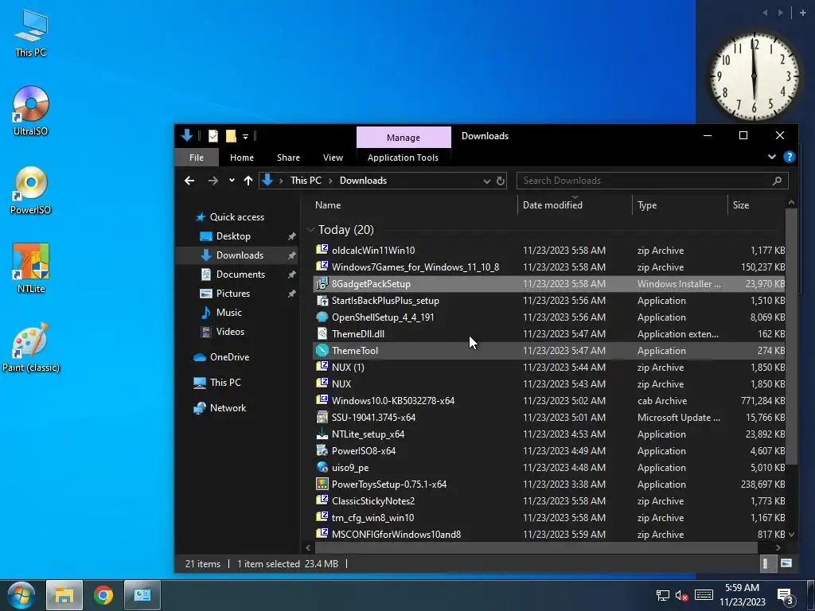
Task: Select Videos in the navigation pane
Action: [x=230, y=332]
